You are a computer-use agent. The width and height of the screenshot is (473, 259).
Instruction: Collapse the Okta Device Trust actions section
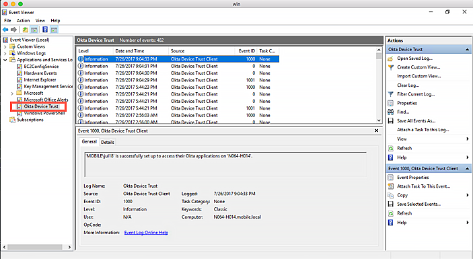(467, 50)
